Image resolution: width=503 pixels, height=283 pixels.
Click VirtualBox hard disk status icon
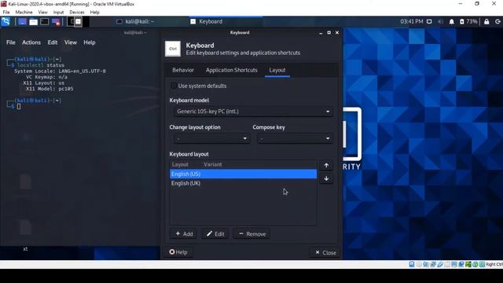(412, 264)
